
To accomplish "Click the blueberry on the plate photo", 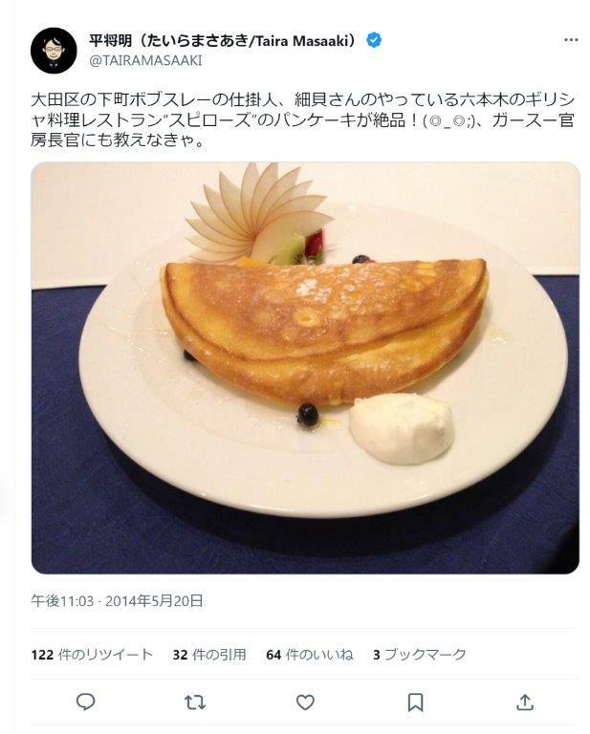I will (308, 415).
